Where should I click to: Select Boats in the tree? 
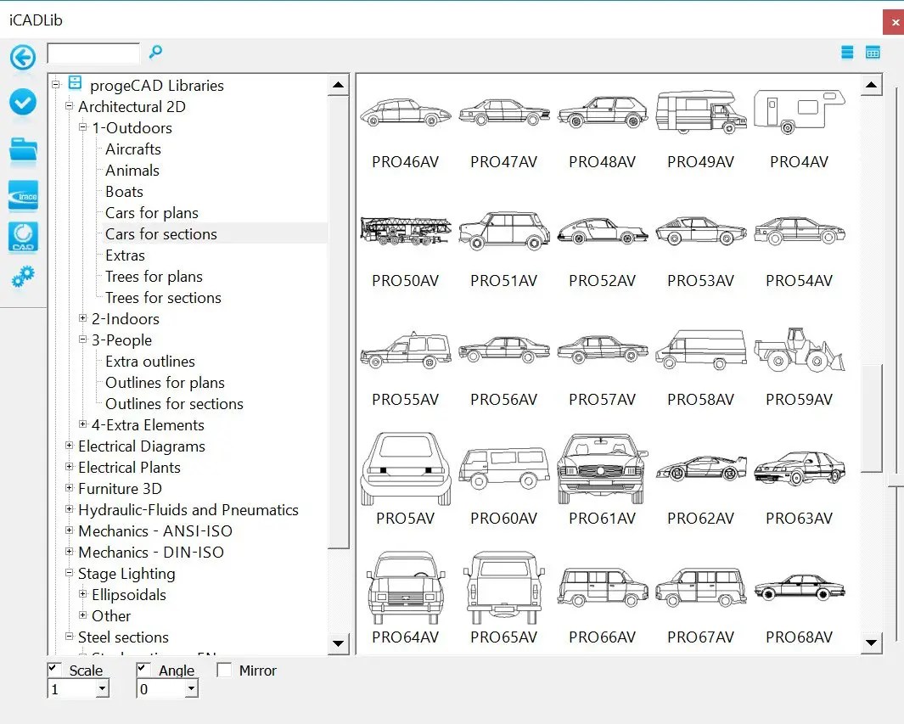tap(124, 192)
